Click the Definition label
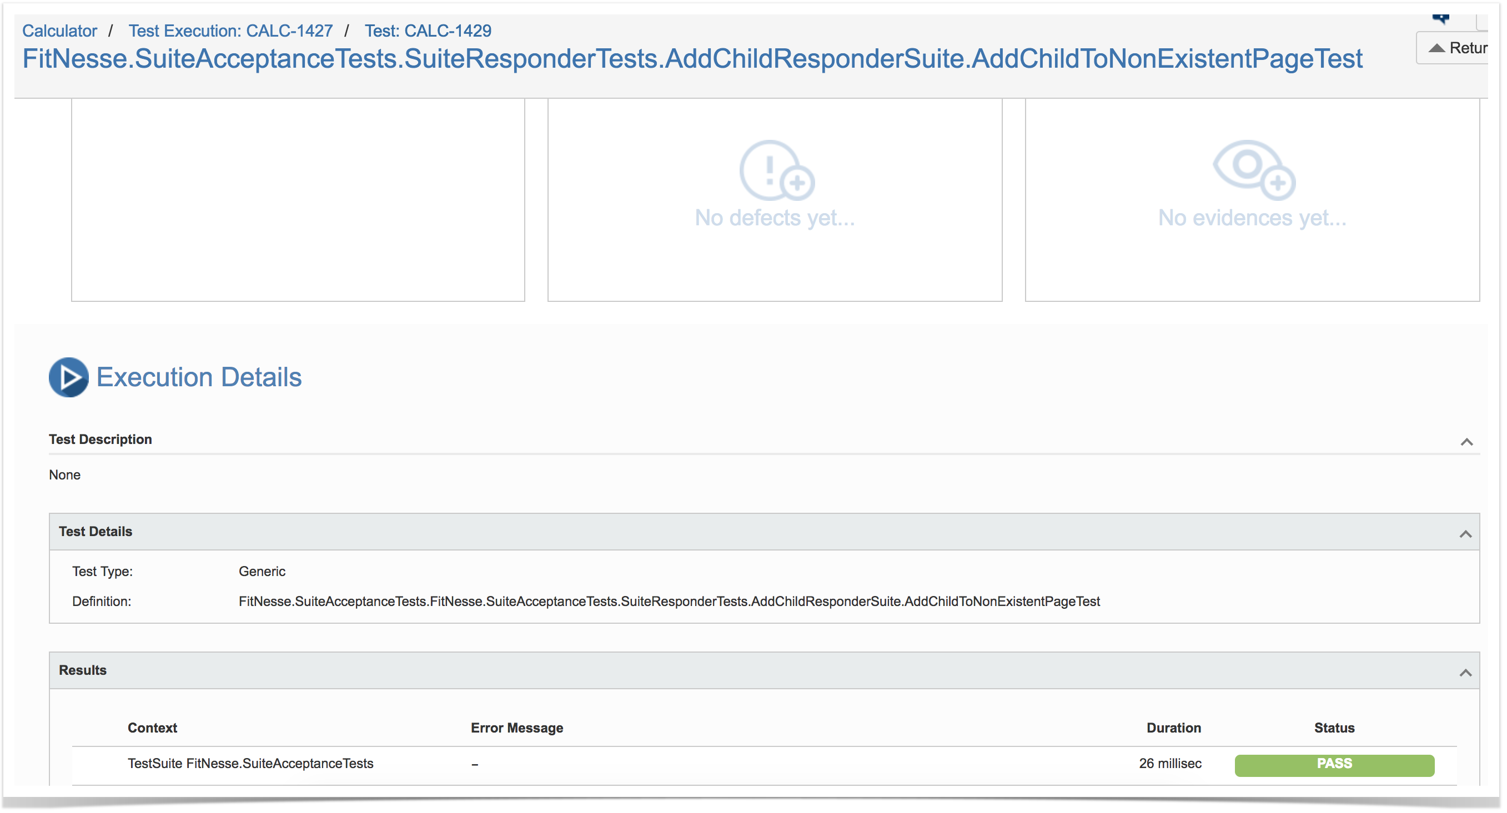This screenshot has height=813, width=1507. pyautogui.click(x=101, y=602)
